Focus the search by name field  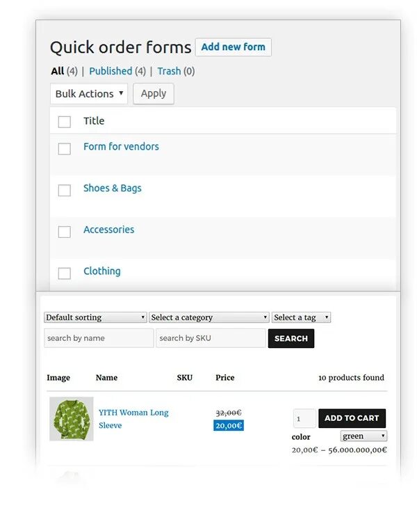(x=99, y=338)
